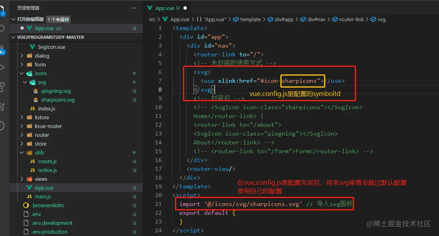Click the div#app breadcrumb

(280, 19)
